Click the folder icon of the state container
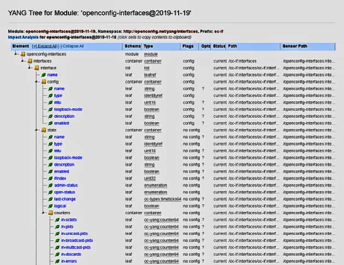 pos(43,130)
